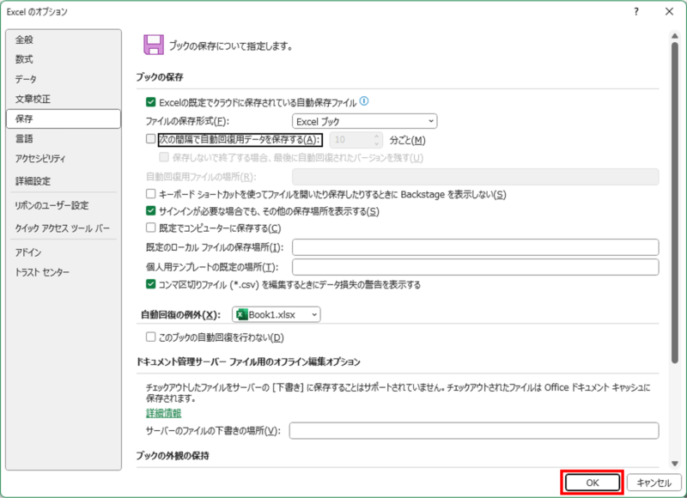Image resolution: width=687 pixels, height=498 pixels.
Task: Select 全般 category in sidebar
Action: pos(64,39)
